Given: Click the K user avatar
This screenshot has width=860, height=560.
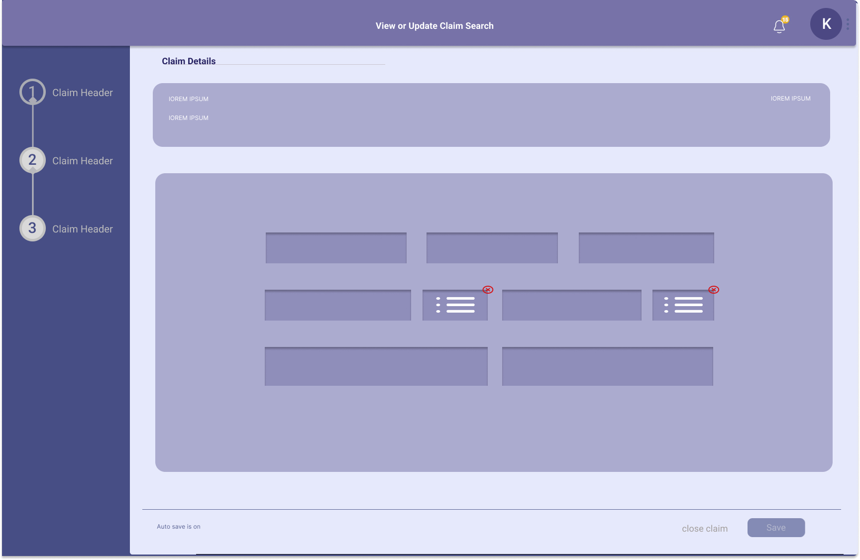Looking at the screenshot, I should [826, 23].
